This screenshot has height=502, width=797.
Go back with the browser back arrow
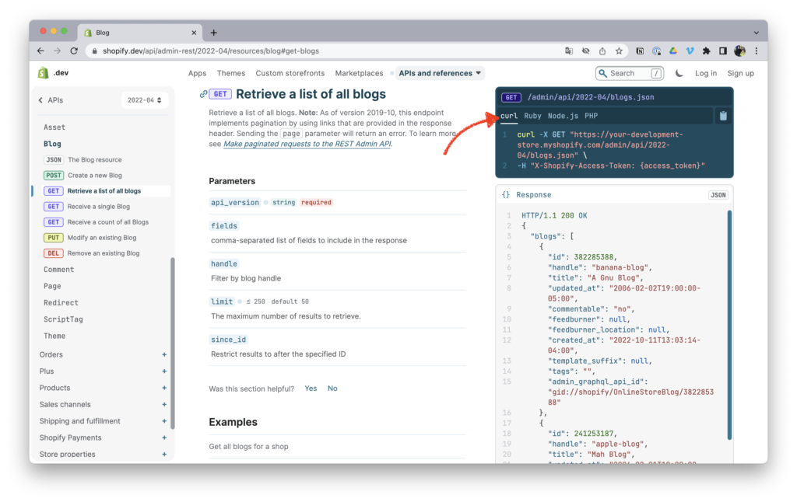(x=40, y=51)
